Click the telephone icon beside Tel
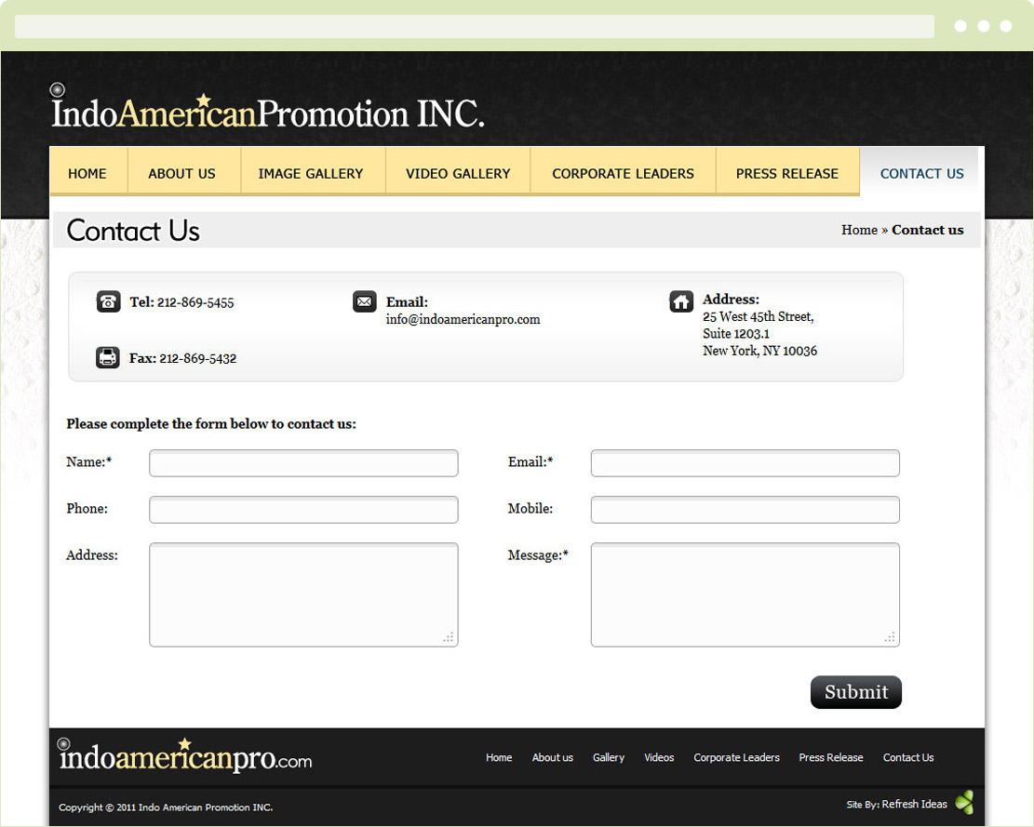1034x827 pixels. point(108,301)
